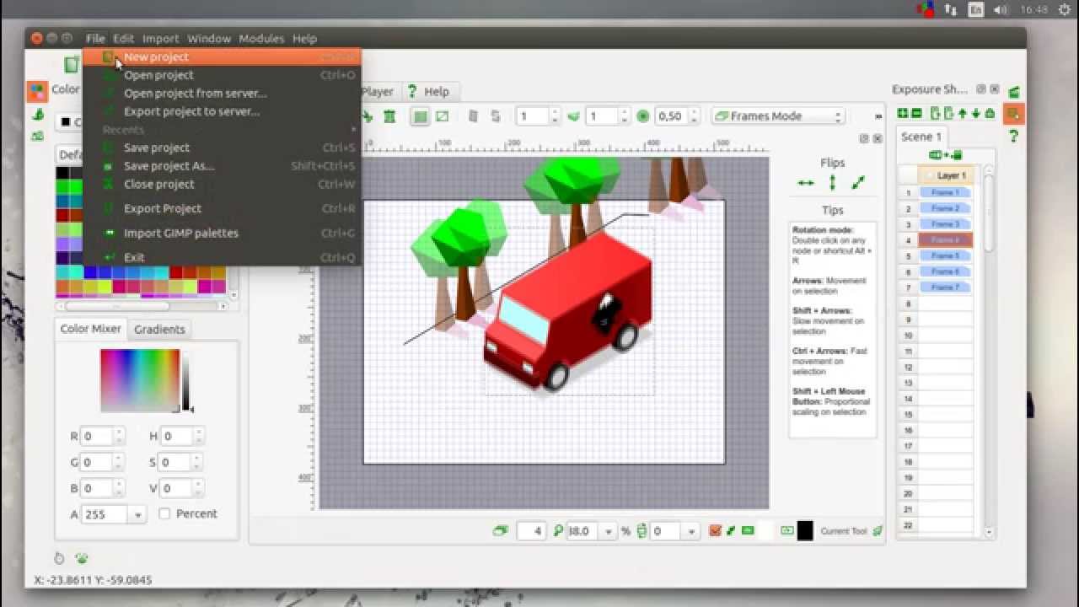This screenshot has width=1079, height=607.
Task: Choose Save project As entry
Action: 222,166
